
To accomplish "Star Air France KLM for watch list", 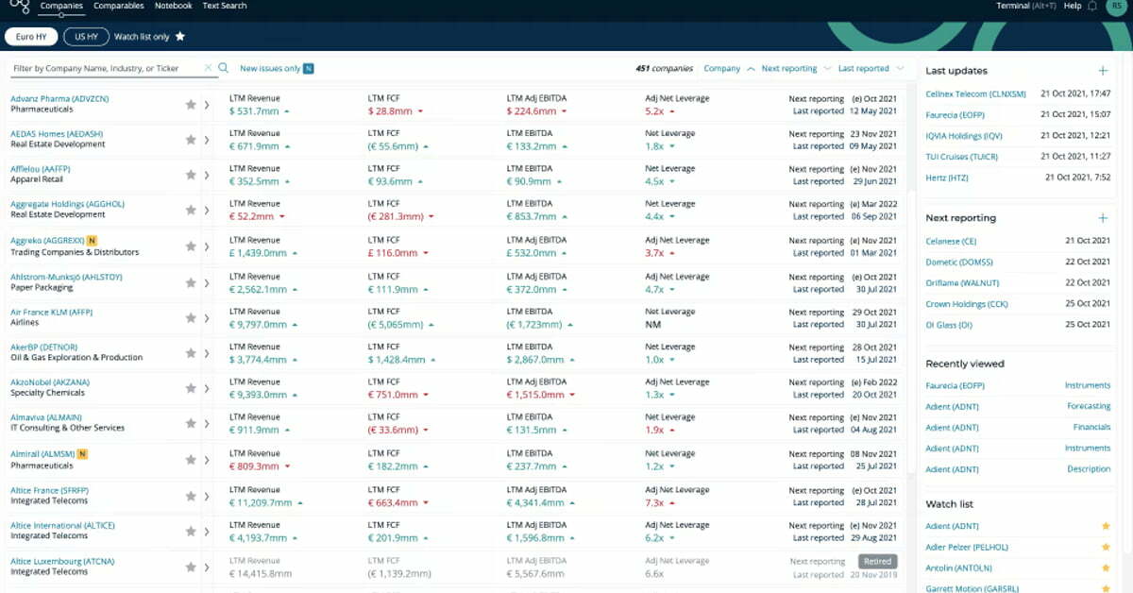I will (191, 318).
